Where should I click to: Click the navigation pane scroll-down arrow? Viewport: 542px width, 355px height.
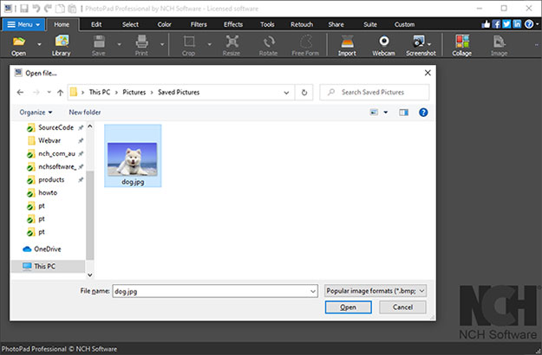coord(90,275)
